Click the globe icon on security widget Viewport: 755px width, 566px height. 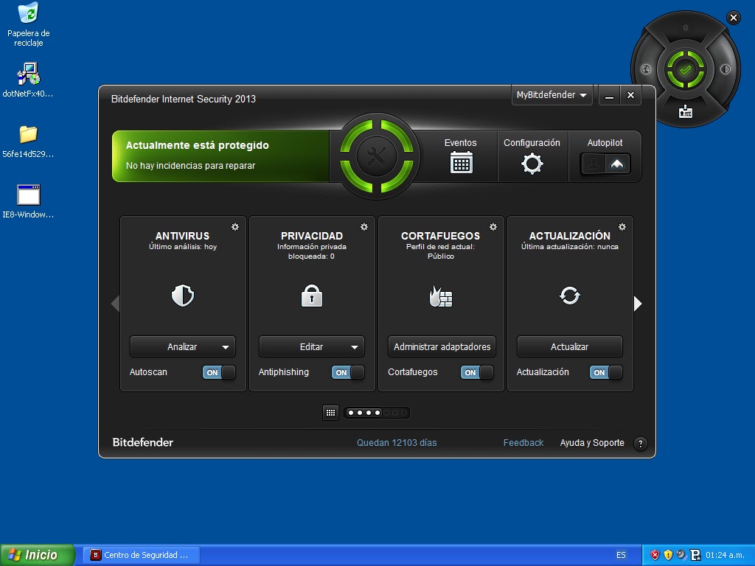(646, 69)
